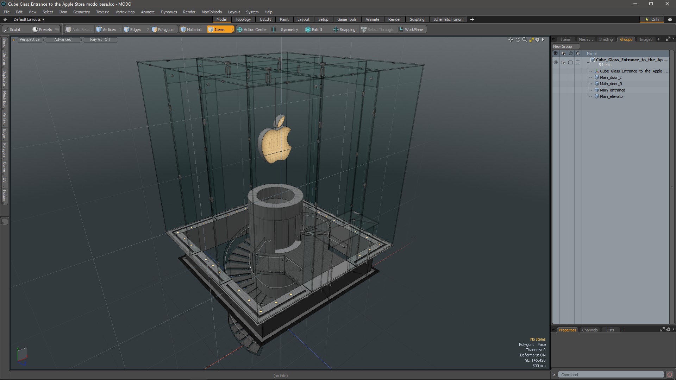This screenshot has height=380, width=676.
Task: Toggle Select Through mode
Action: [377, 30]
